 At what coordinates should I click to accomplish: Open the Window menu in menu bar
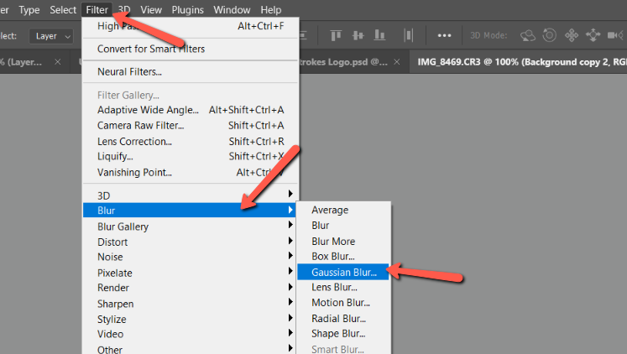[232, 10]
